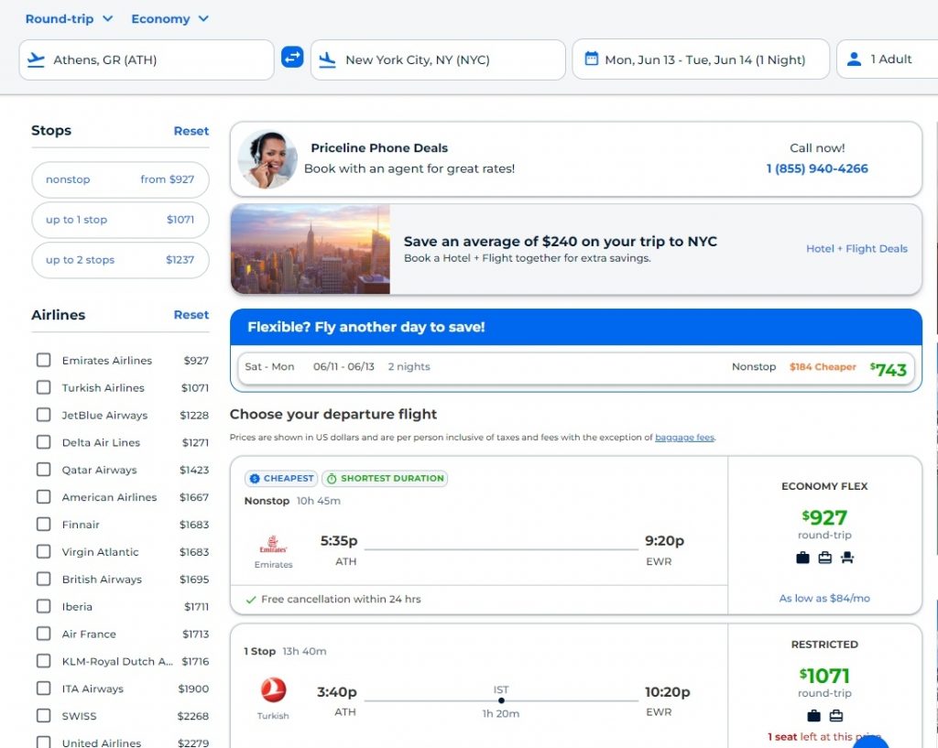The height and width of the screenshot is (748, 938).
Task: Check the Iberia filter
Action: coord(44,606)
